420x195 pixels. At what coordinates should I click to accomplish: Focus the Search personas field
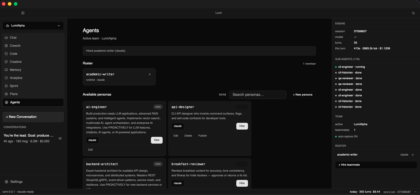point(258,95)
